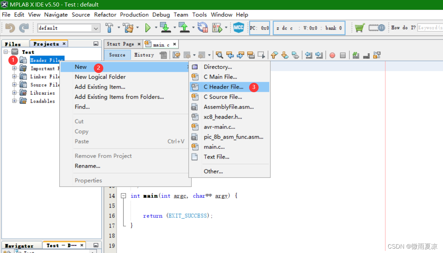Open dropdown arrow next to Build hammer
Screen dimensions: 443x253
(x=119, y=28)
